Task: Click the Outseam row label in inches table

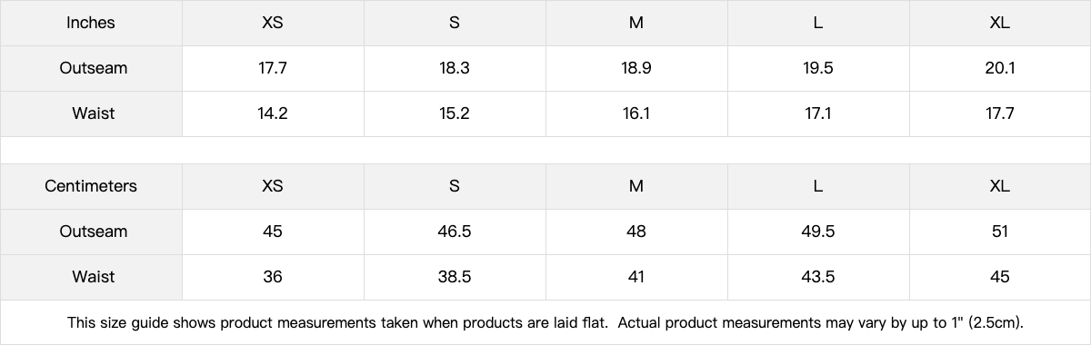Action: click(x=91, y=68)
